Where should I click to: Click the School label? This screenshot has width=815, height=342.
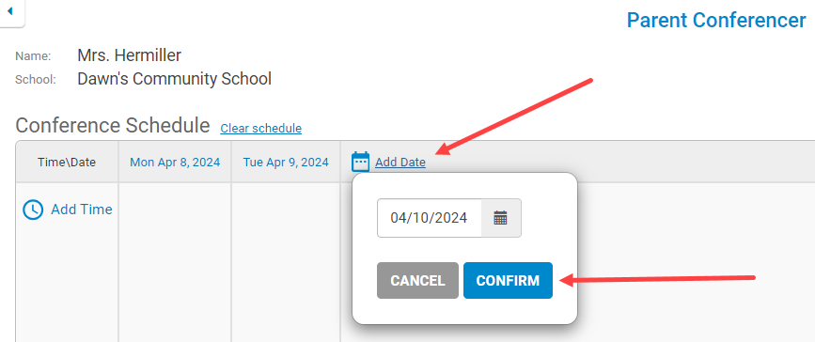pyautogui.click(x=36, y=80)
